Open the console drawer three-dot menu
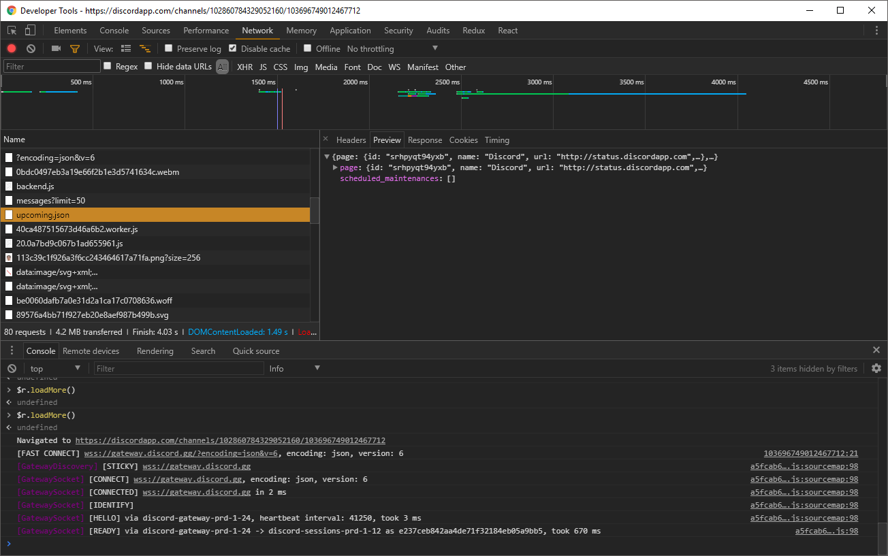Viewport: 888px width, 556px height. click(12, 350)
